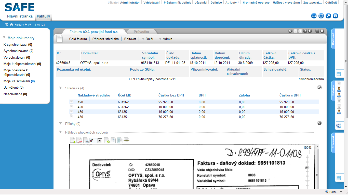The image size is (348, 195).
Task: Open the Další dropdown menu
Action: click(x=148, y=39)
